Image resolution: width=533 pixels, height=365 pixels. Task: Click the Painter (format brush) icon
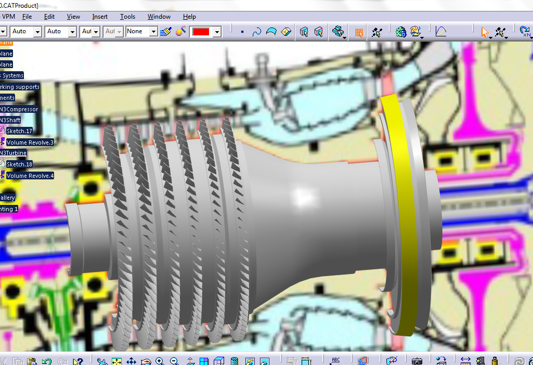click(166, 32)
